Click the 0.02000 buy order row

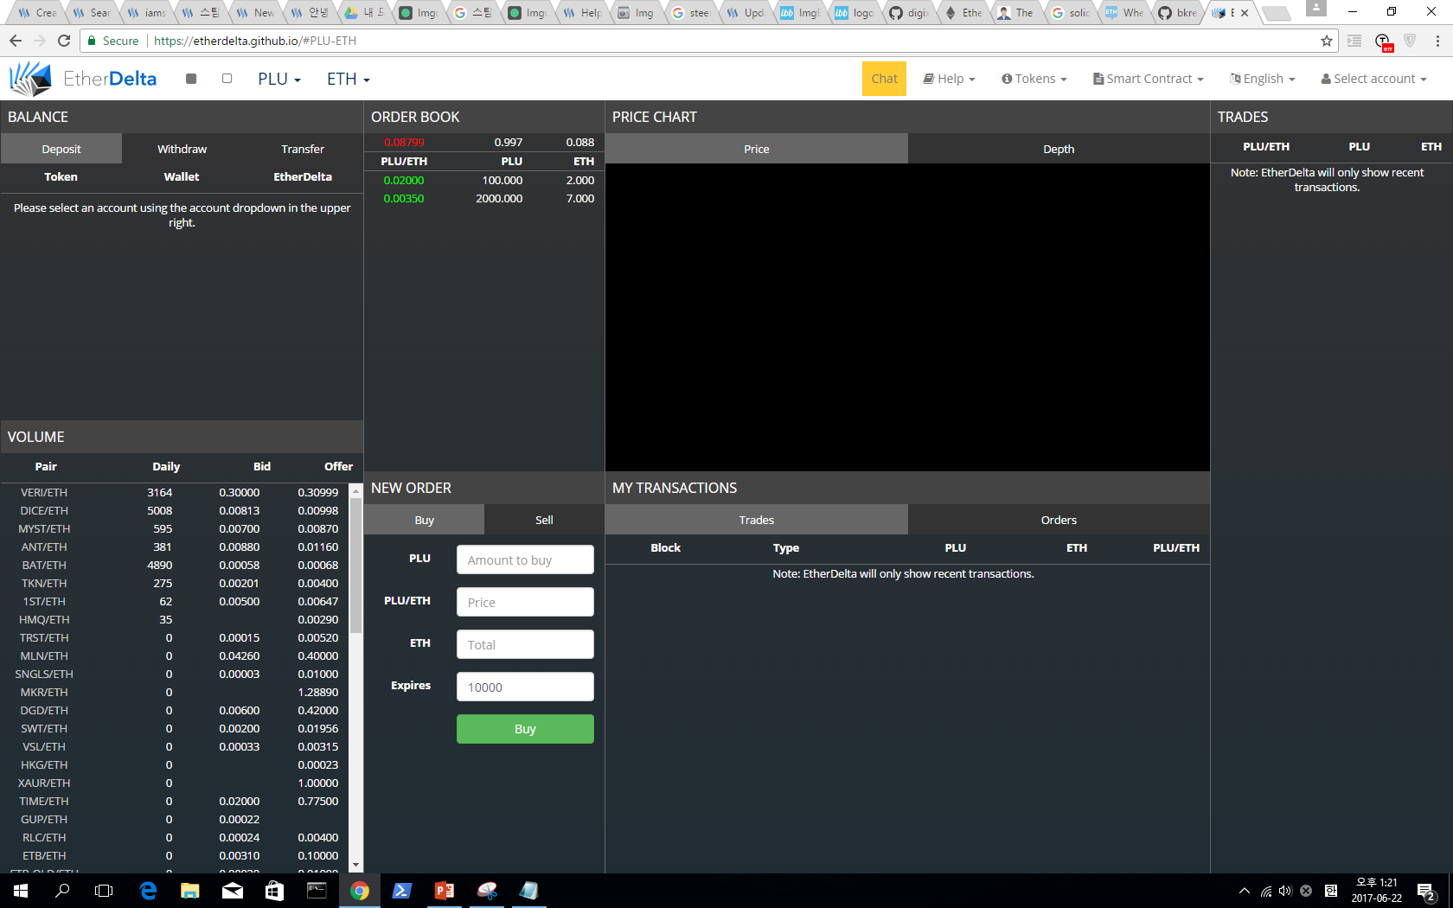(x=484, y=180)
